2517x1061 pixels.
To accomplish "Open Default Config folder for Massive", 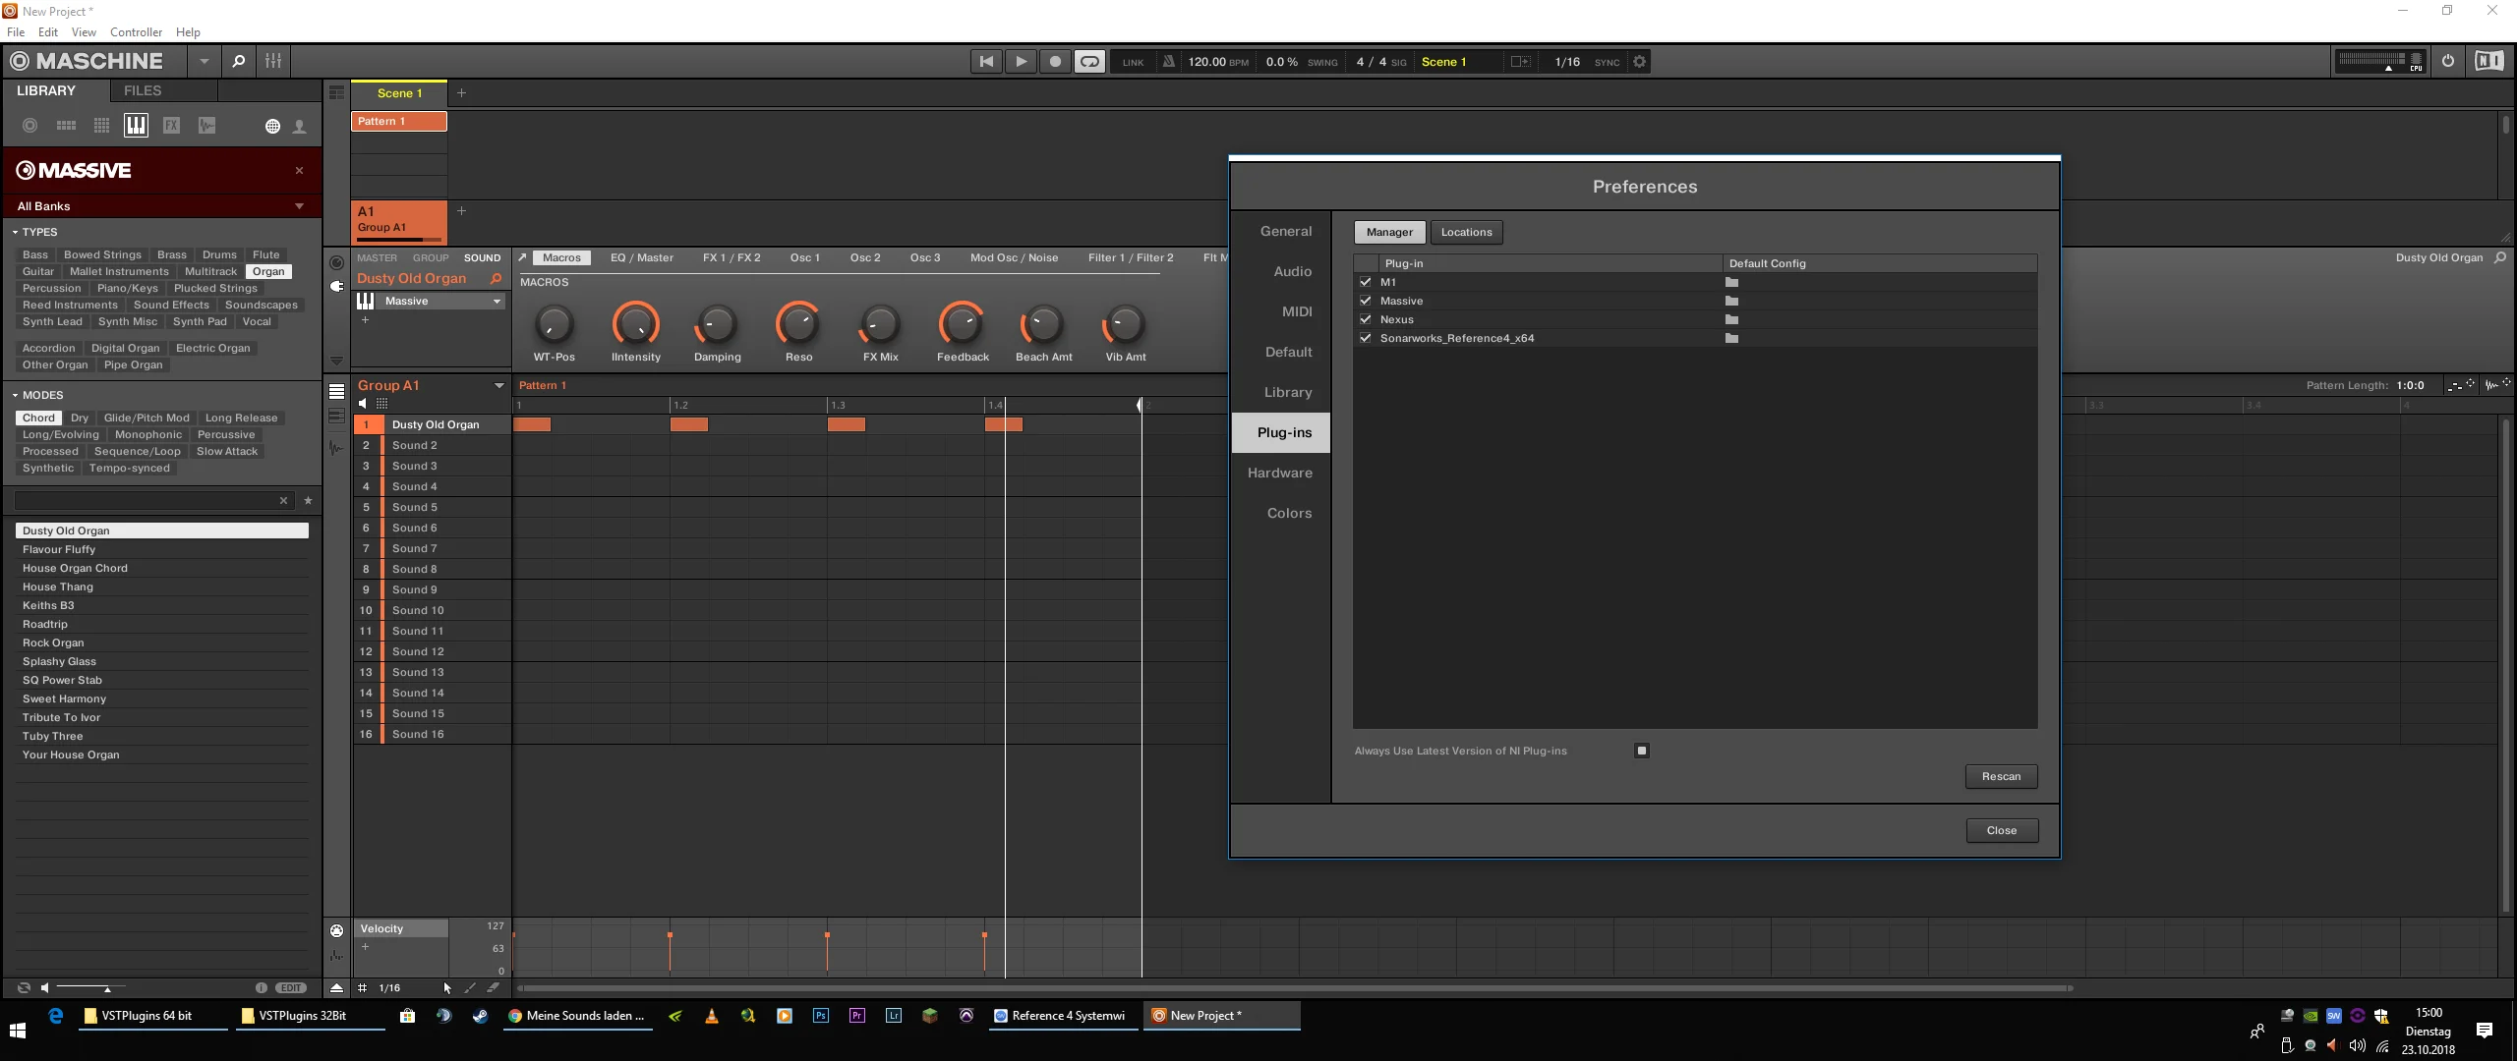I will (x=1731, y=302).
